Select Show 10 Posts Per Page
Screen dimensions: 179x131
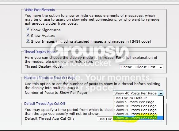(138, 106)
